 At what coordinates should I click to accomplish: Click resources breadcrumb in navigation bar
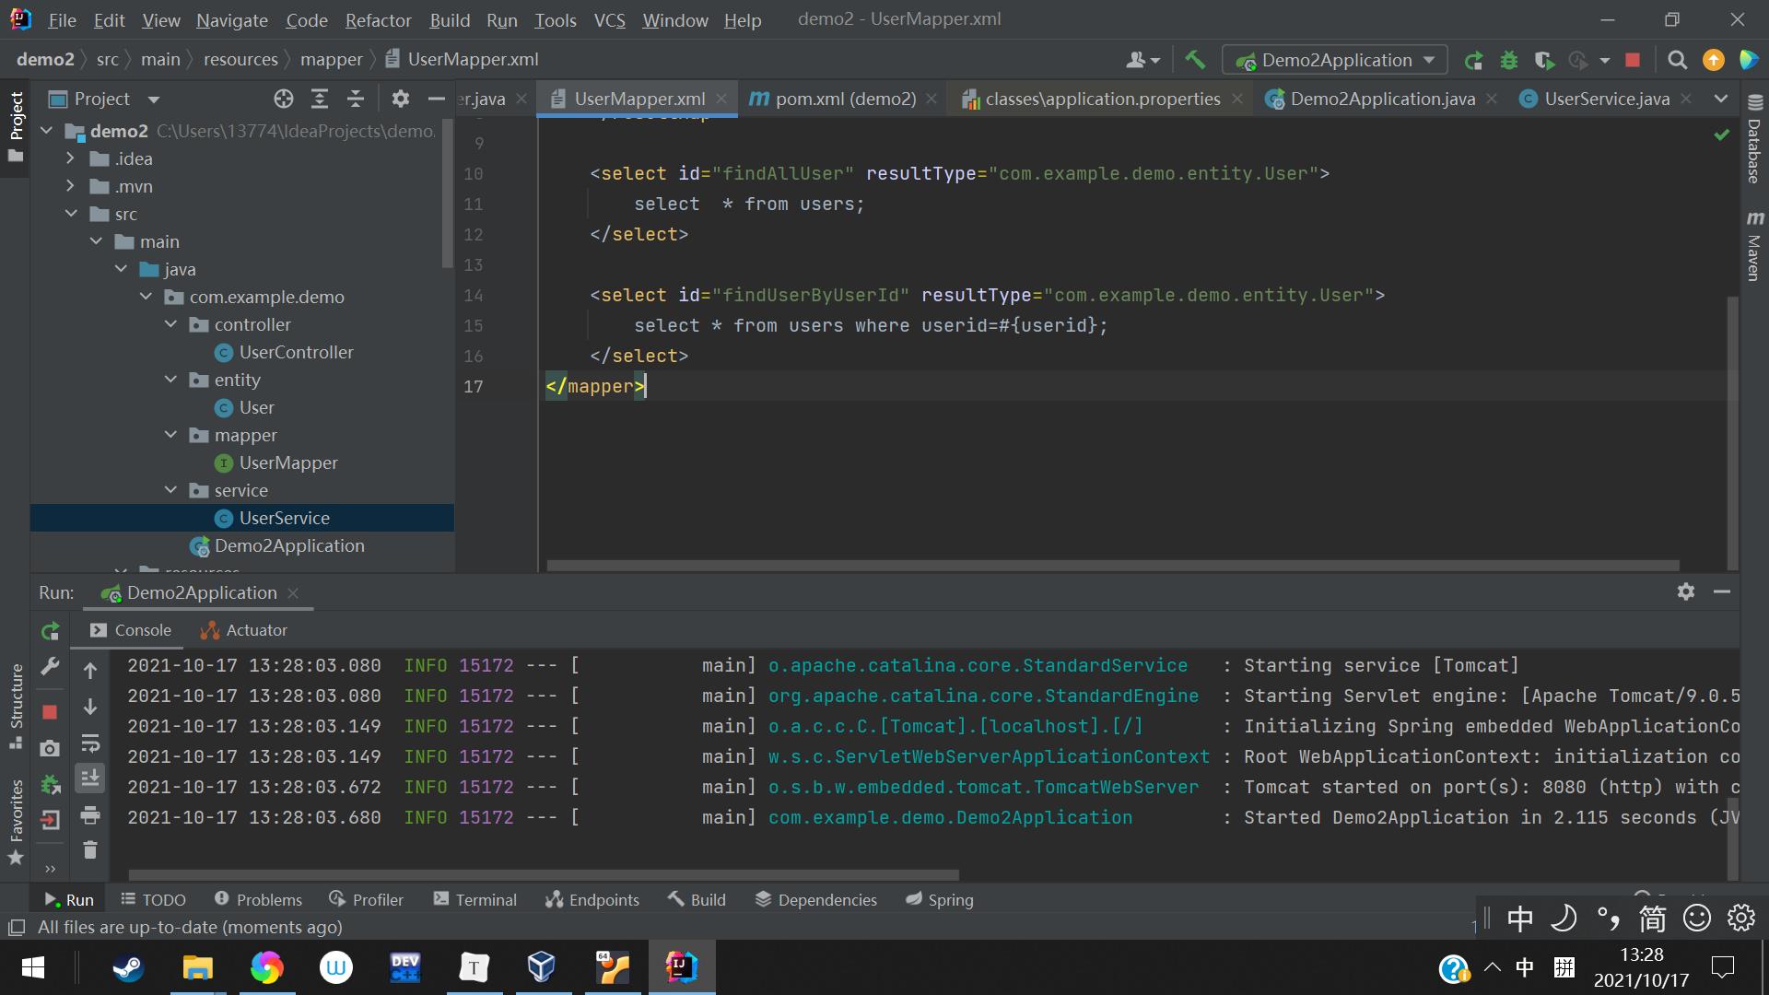tap(240, 59)
